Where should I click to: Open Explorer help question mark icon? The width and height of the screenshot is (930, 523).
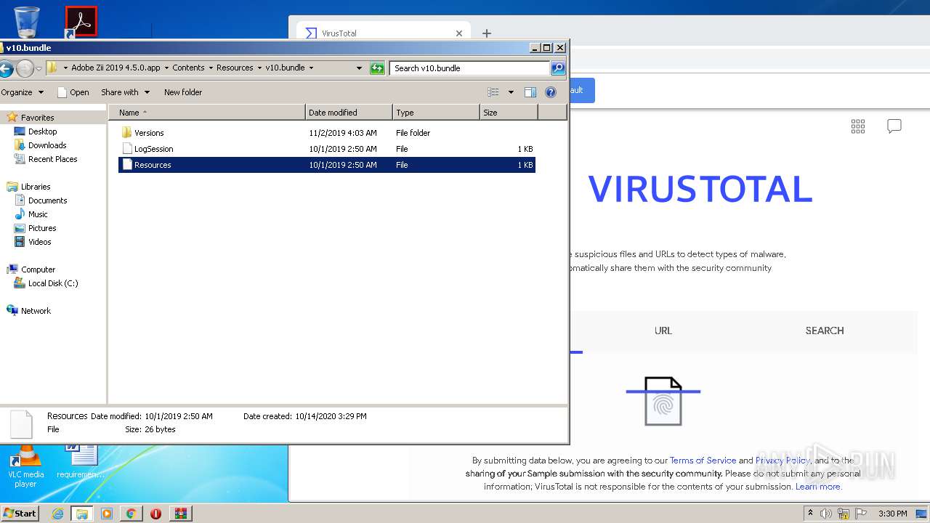point(551,92)
